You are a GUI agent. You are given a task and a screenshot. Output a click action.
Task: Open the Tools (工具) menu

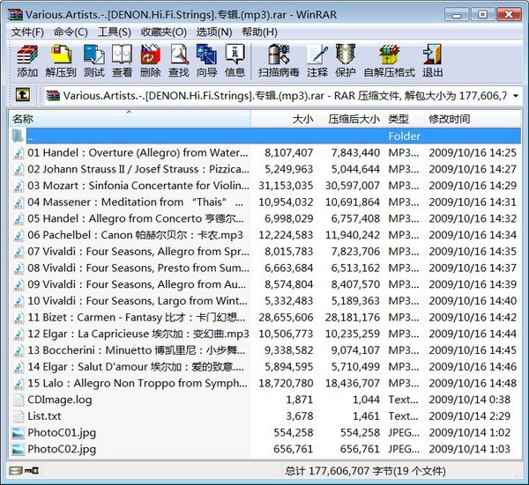click(114, 33)
